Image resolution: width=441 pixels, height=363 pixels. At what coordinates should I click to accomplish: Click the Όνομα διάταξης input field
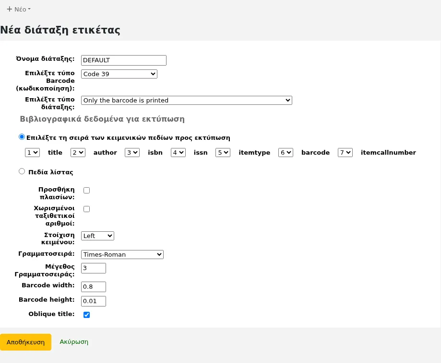tap(124, 60)
